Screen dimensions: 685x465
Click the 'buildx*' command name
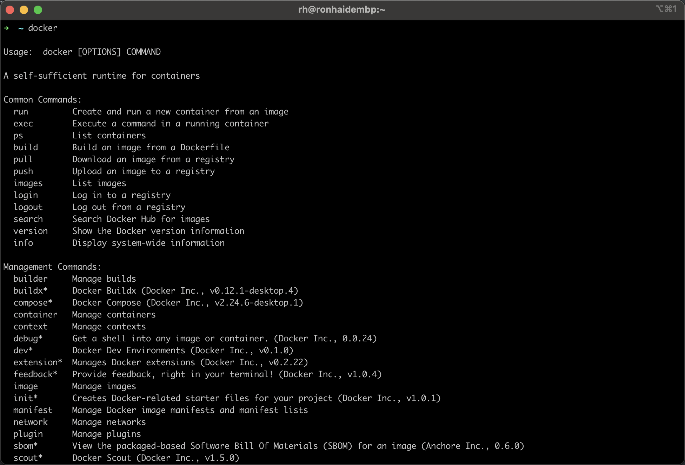31,291
